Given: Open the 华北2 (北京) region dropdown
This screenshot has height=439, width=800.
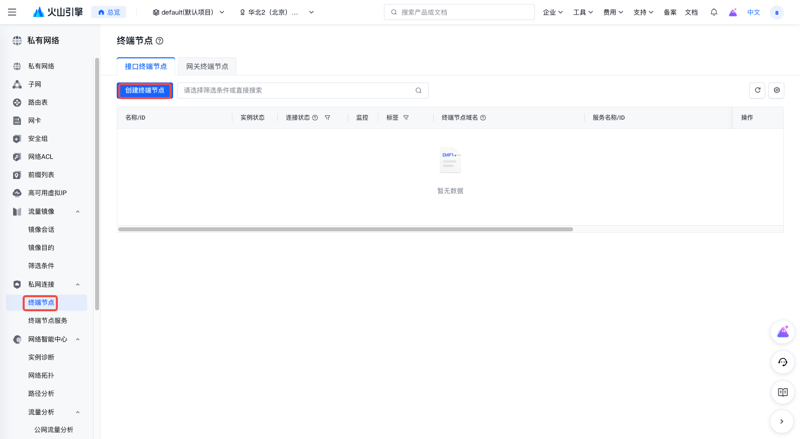Looking at the screenshot, I should pos(277,12).
